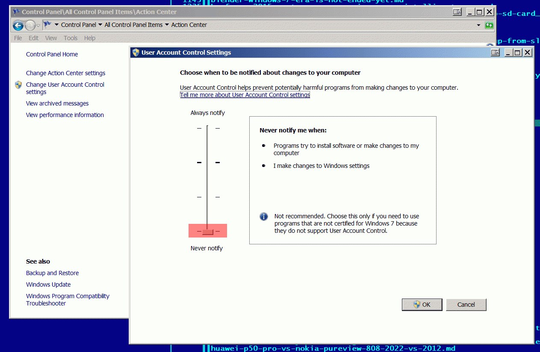Viewport: 540px width, 352px height.
Task: Click the See also heading in the sidebar
Action: (38, 261)
